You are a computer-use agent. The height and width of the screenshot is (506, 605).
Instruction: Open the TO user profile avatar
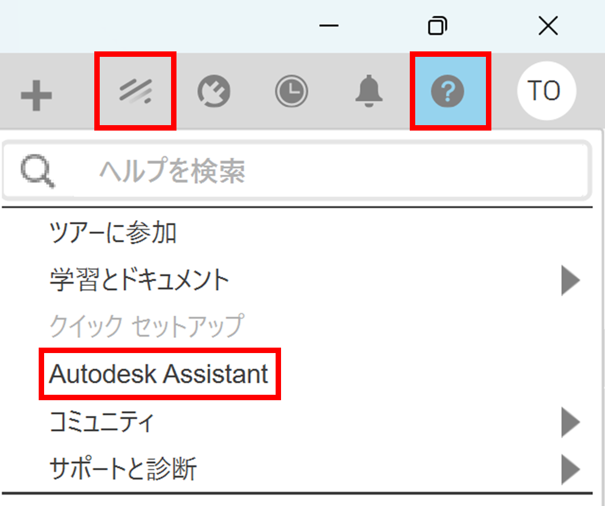[x=546, y=91]
